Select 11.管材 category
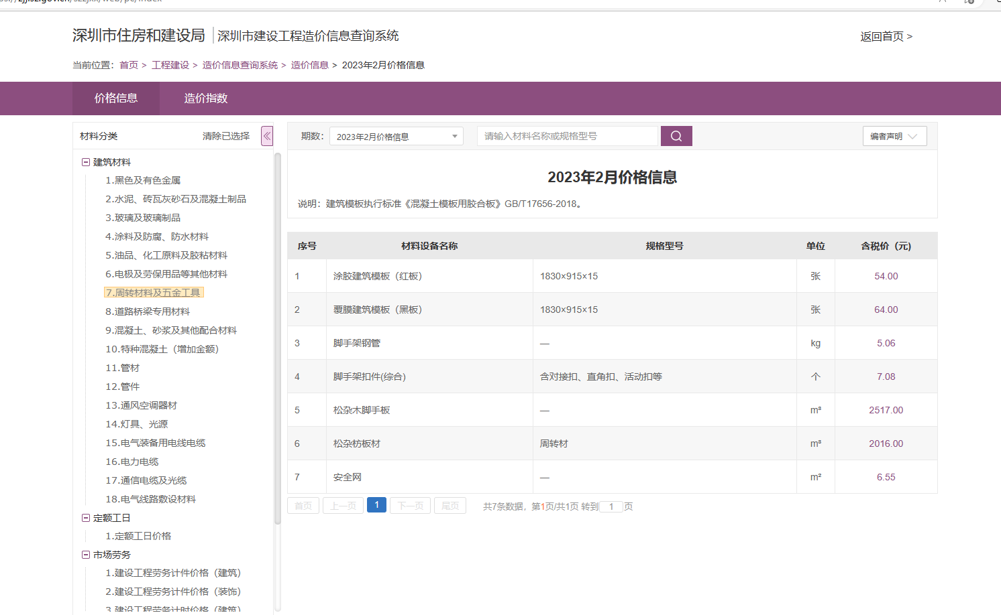 (123, 368)
